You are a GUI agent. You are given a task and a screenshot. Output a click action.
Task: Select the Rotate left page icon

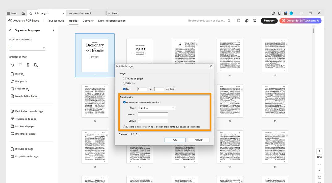(12, 65)
